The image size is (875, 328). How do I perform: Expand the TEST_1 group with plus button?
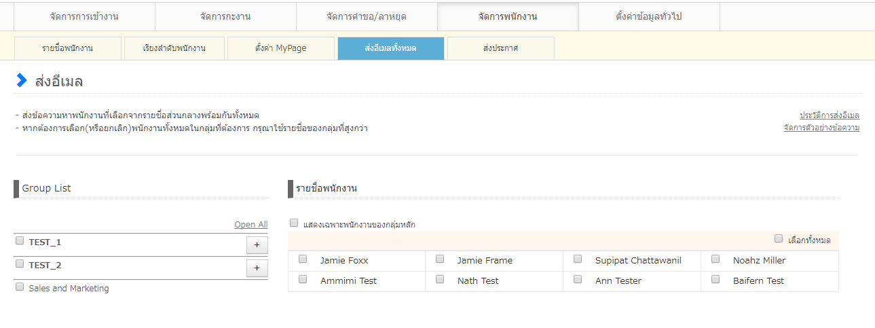click(x=257, y=245)
